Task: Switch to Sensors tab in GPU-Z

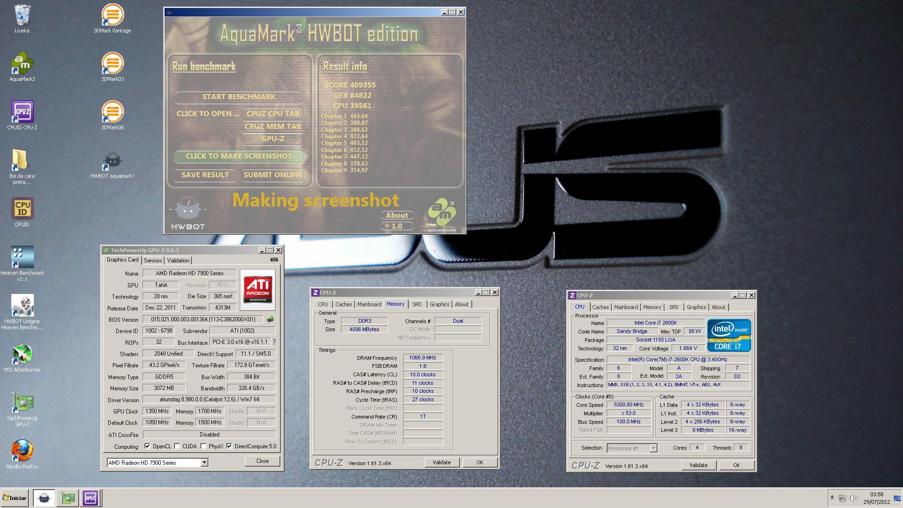Action: [x=153, y=260]
